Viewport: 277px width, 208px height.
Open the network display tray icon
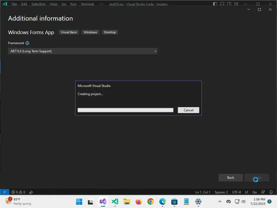(237, 201)
